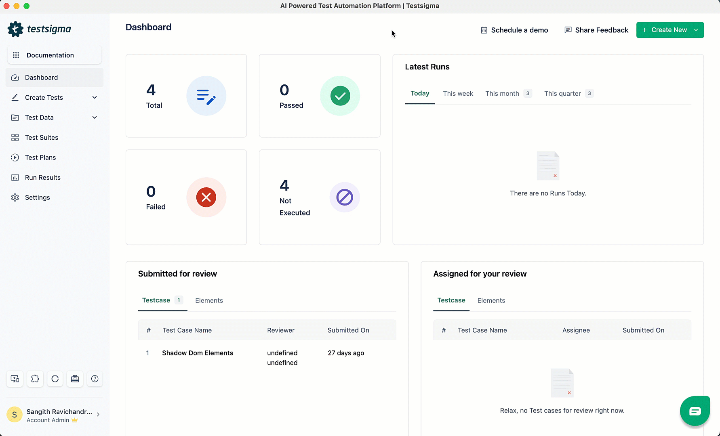Click the Sangith Ravichandr... user name

(x=59, y=412)
